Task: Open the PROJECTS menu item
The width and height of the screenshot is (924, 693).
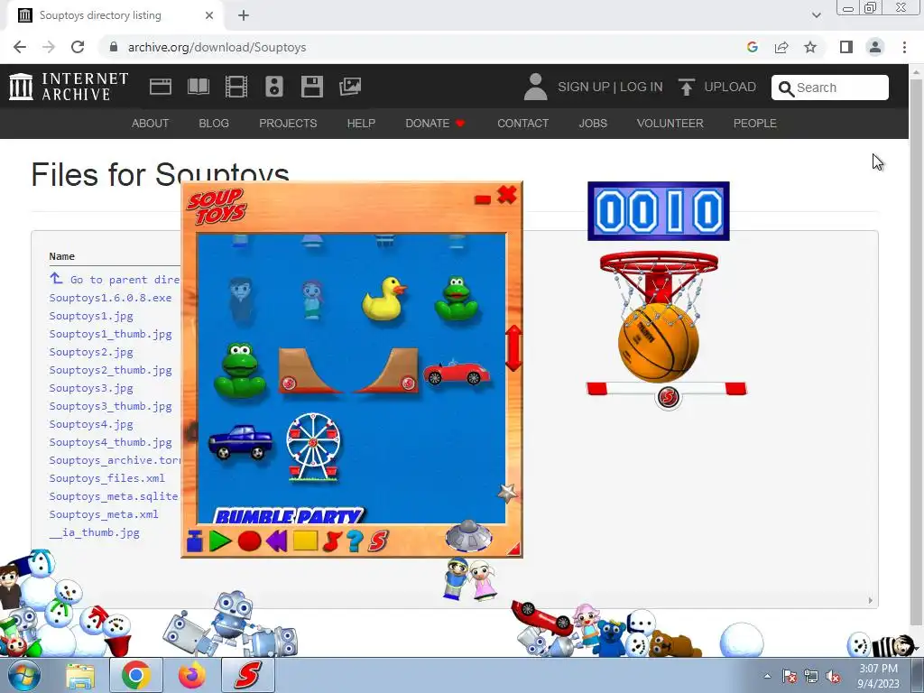Action: 288,123
